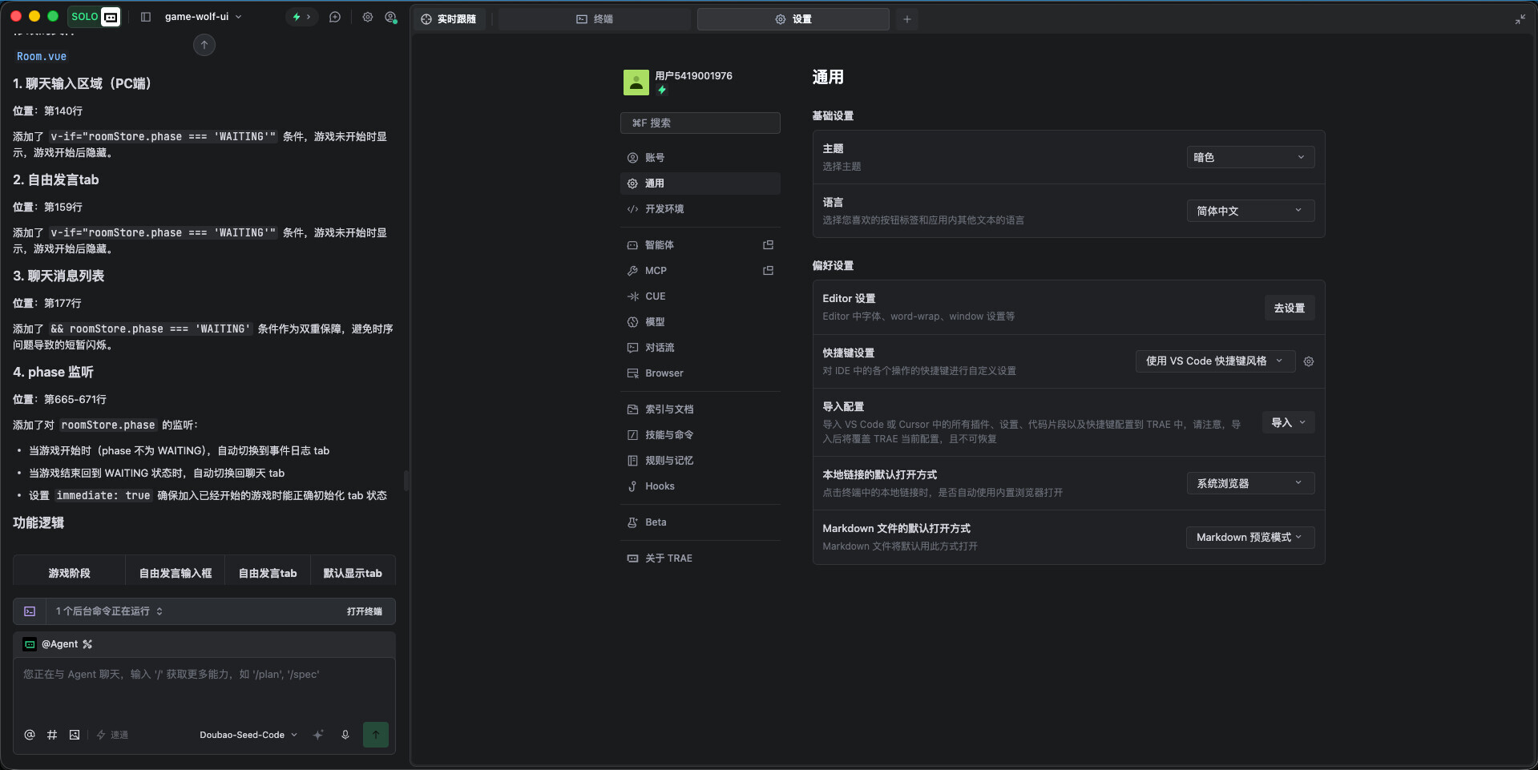Screen dimensions: 1538x770
Task: Click the green send arrow button
Action: pos(376,735)
